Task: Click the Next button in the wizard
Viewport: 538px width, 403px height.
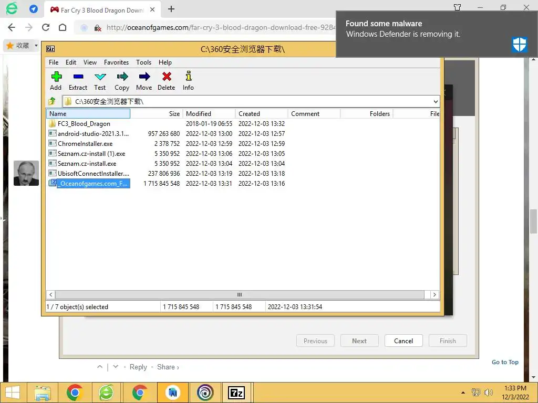Action: 359,341
